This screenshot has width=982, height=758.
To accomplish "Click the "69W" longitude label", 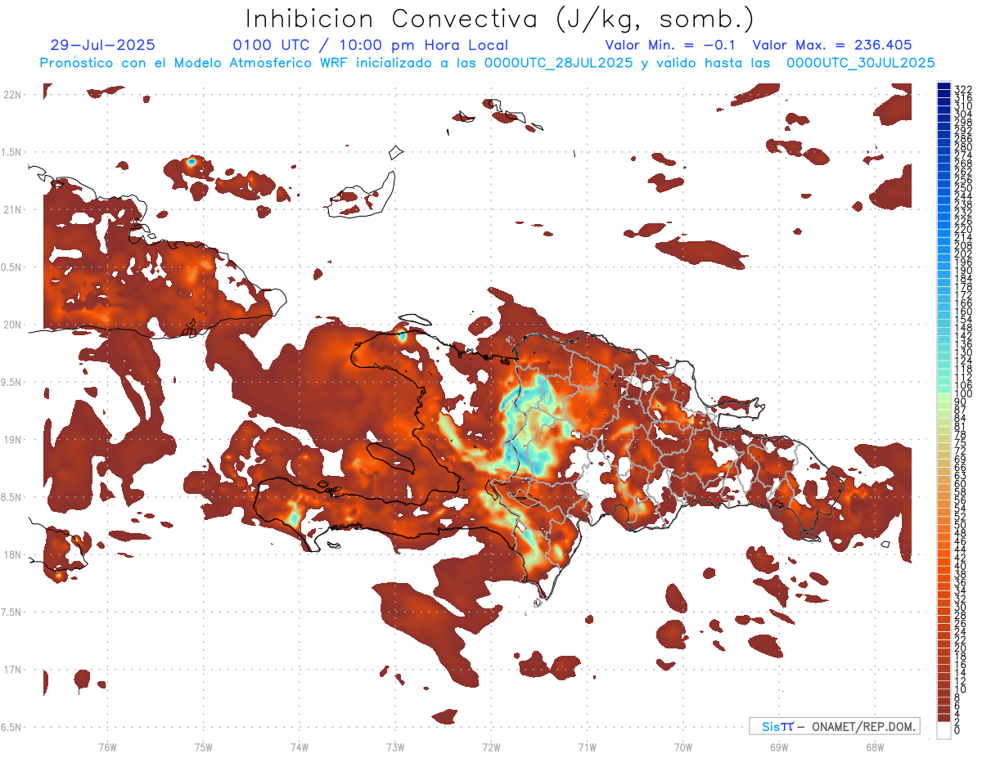I will pyautogui.click(x=778, y=747).
